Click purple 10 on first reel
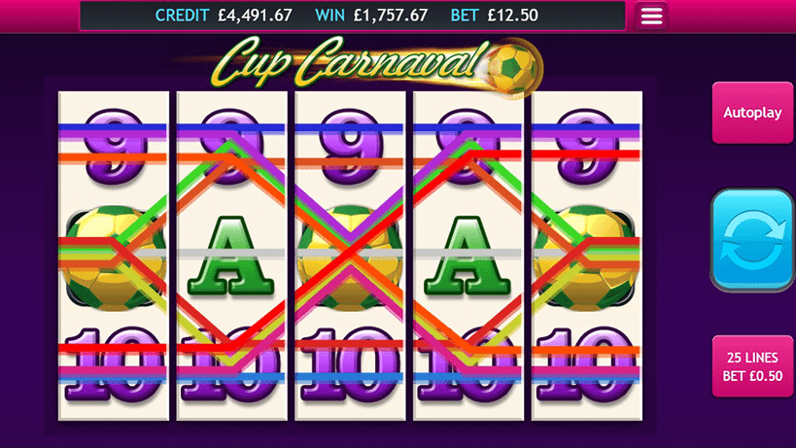Image resolution: width=796 pixels, height=448 pixels. point(114,364)
